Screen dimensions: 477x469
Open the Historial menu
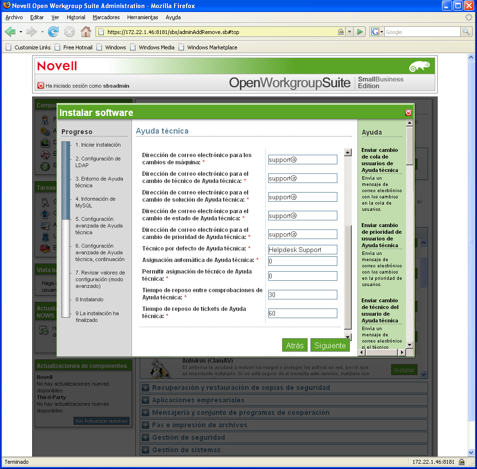pos(76,17)
